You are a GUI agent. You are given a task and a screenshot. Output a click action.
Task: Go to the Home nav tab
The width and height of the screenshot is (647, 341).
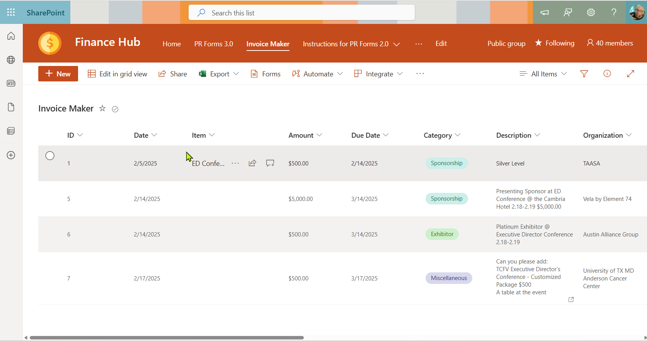[172, 44]
